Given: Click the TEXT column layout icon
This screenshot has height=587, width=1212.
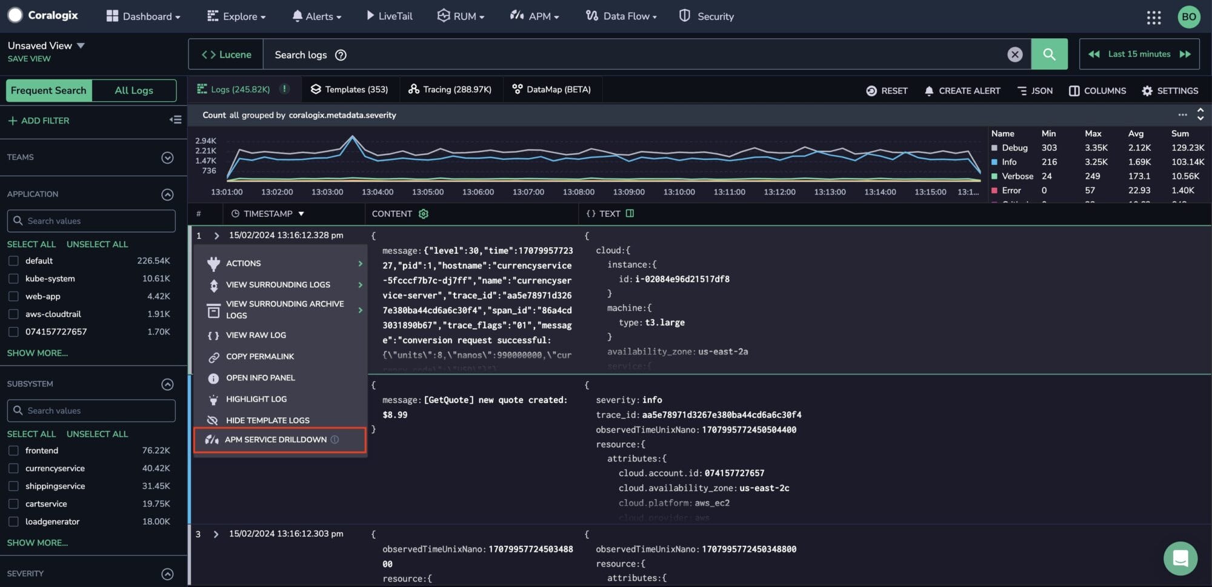Looking at the screenshot, I should pos(630,213).
